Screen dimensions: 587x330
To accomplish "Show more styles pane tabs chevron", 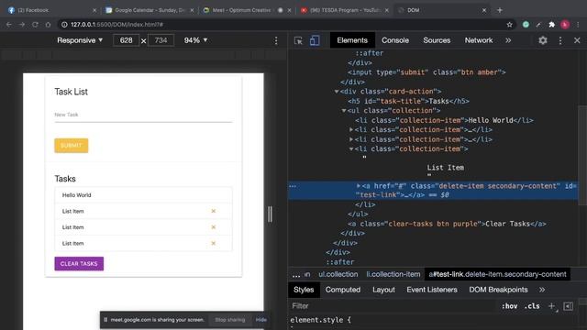I will 542,290.
